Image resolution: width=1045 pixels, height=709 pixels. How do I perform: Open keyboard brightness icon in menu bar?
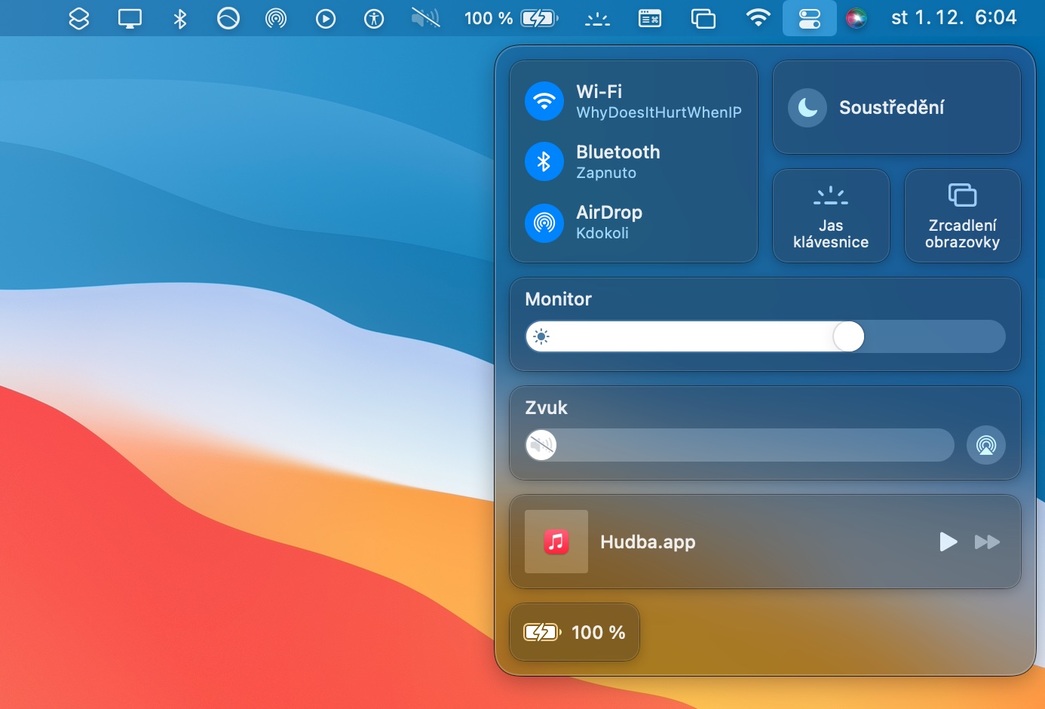point(598,18)
